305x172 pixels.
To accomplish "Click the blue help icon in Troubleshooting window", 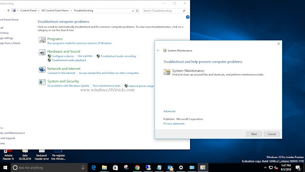I will click(187, 17).
